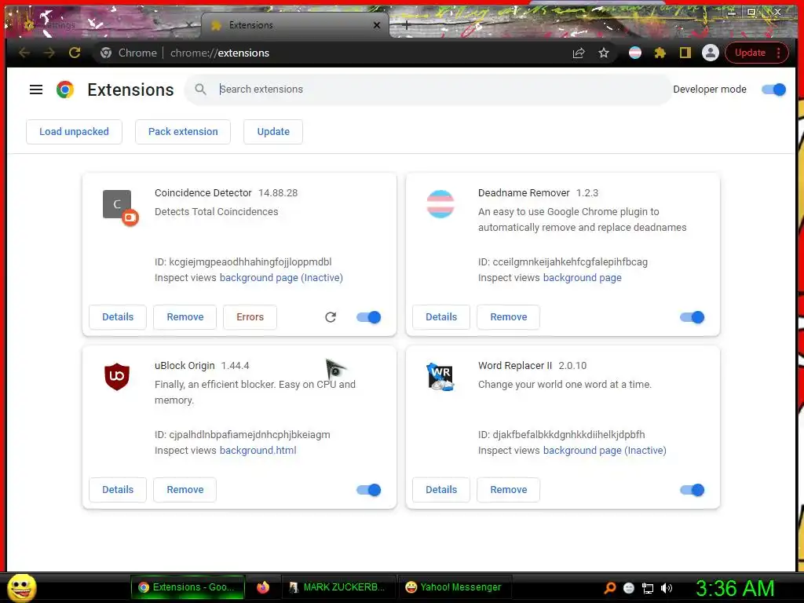
Task: Inspect uBlock Origin background.html
Action: [258, 451]
